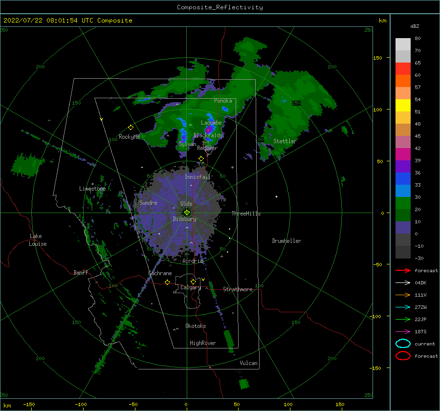
Task: Click the yellow radar site marker at Olds
Action: (187, 213)
